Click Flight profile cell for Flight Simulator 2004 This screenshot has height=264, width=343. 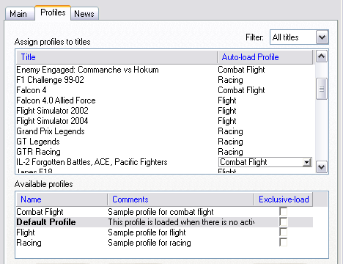[x=227, y=121]
